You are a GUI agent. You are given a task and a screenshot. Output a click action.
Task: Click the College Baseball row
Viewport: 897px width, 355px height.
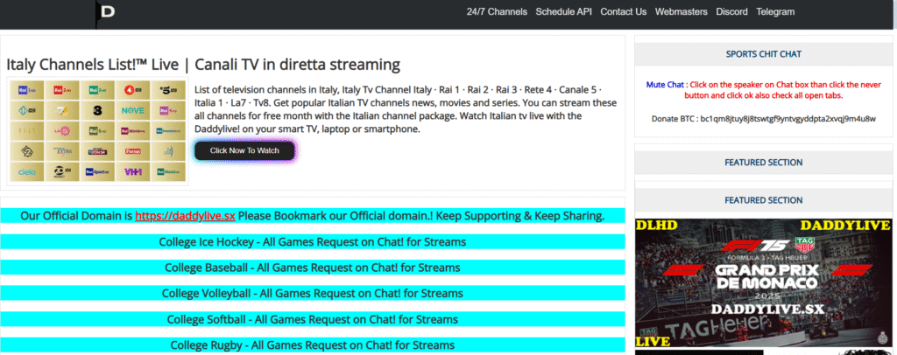(x=313, y=268)
